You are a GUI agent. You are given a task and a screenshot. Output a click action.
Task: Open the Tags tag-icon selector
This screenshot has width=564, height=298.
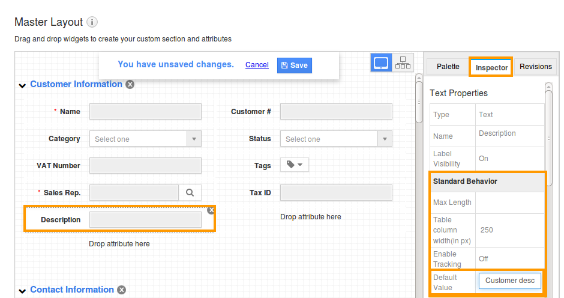tap(294, 165)
